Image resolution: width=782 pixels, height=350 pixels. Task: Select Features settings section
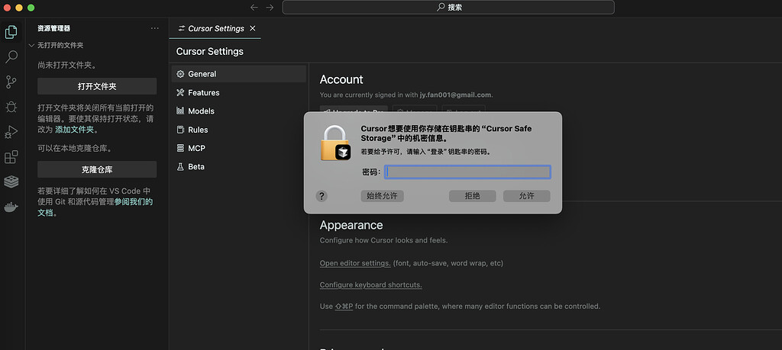click(239, 92)
